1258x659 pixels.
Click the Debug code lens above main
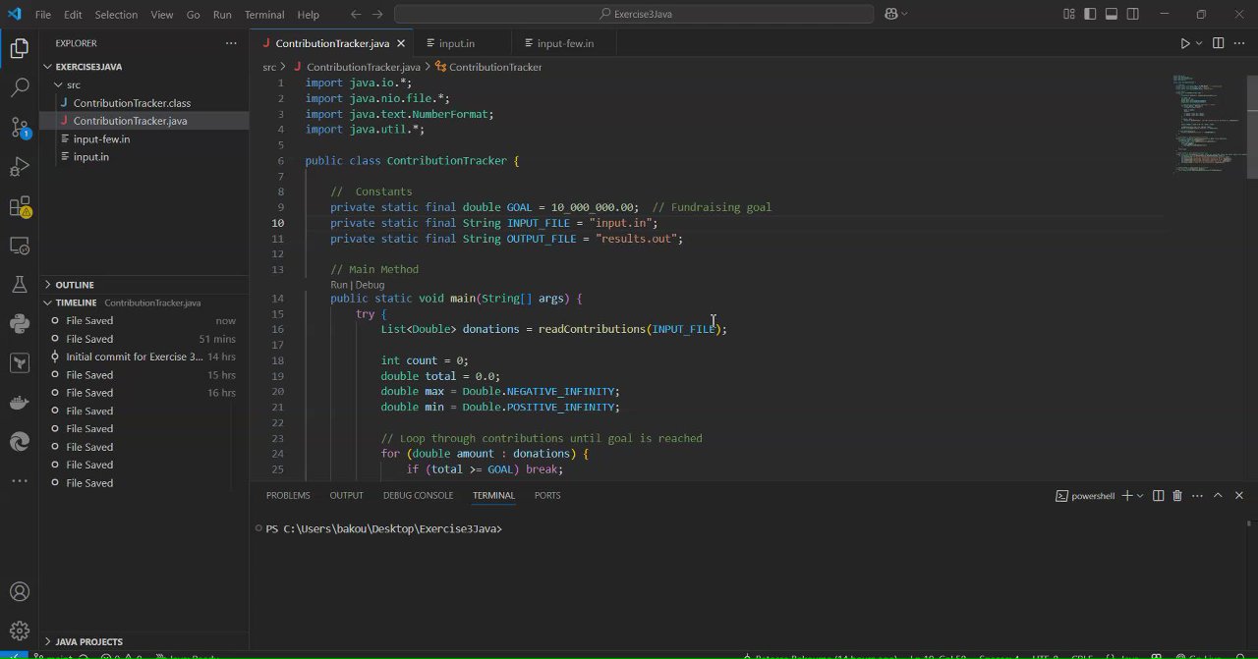tap(370, 285)
